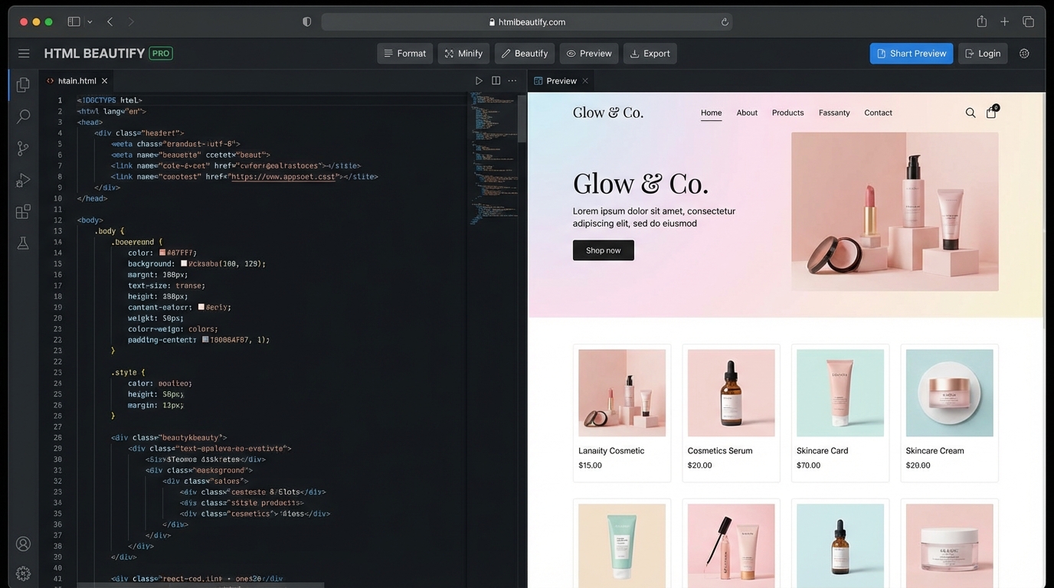
Task: Select the Source Control sidebar icon
Action: tap(22, 148)
